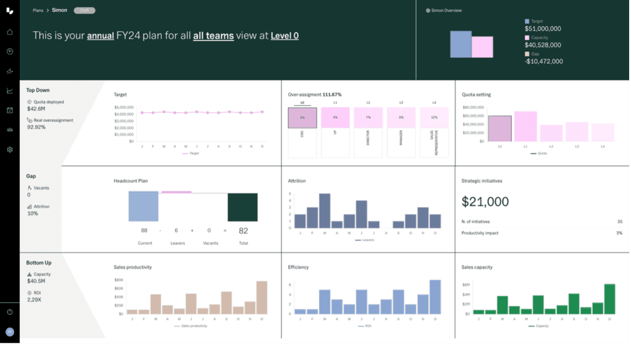Open the Strategic initiatives $21,000 card
The width and height of the screenshot is (631, 345).
click(542, 208)
